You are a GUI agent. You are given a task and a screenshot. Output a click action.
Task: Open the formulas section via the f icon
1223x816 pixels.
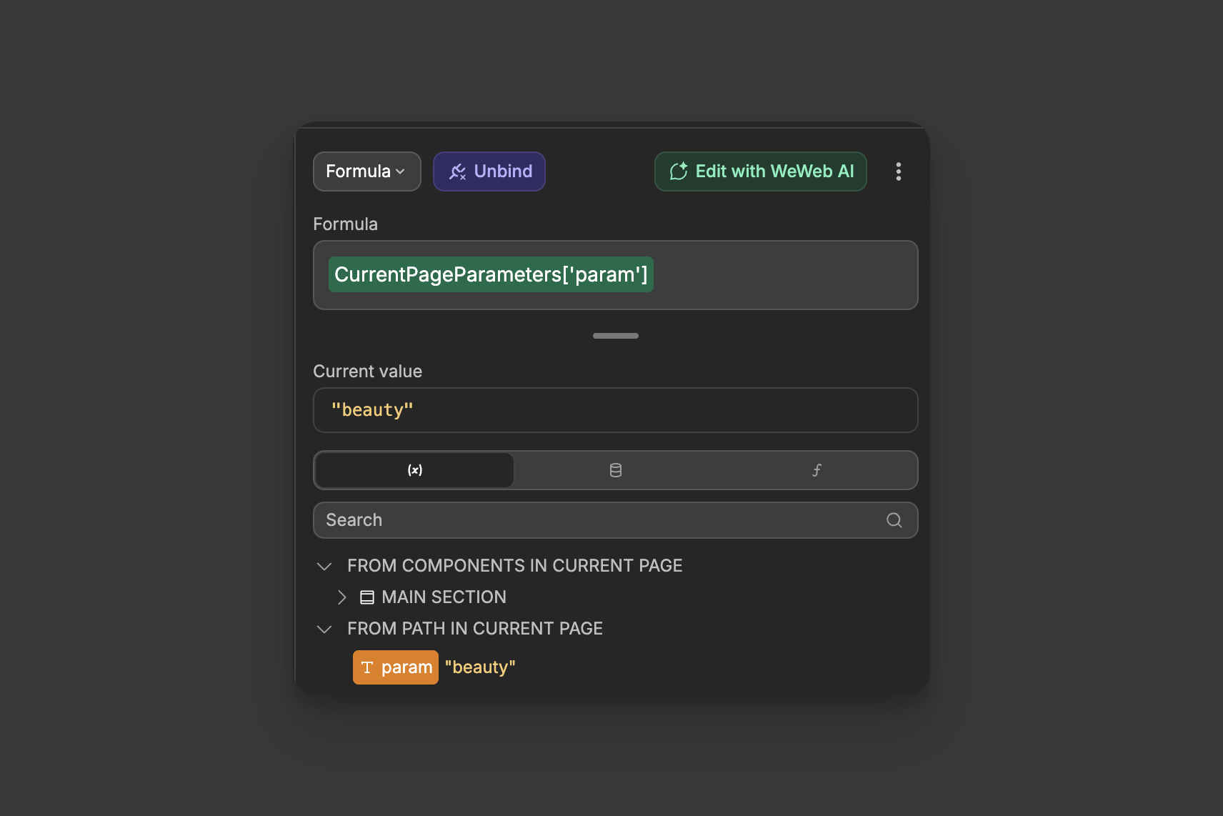tap(817, 470)
